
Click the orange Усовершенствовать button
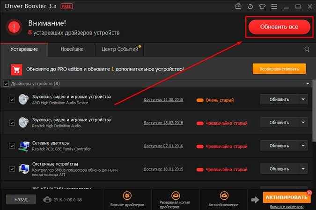coord(279,69)
